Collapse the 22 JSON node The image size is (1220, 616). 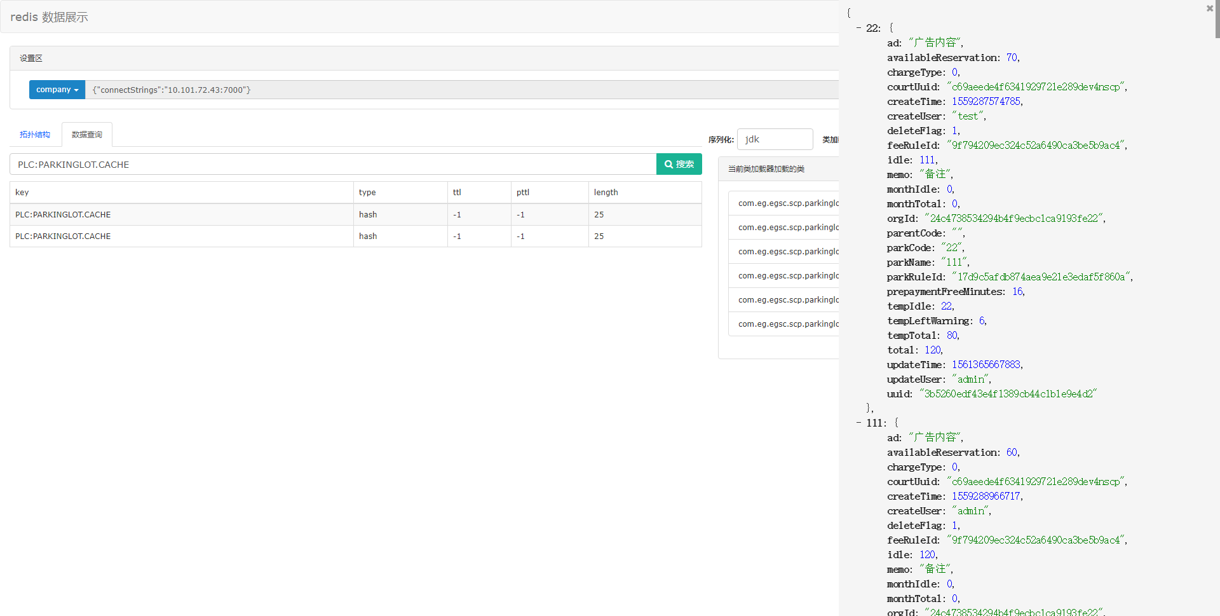[x=859, y=28]
